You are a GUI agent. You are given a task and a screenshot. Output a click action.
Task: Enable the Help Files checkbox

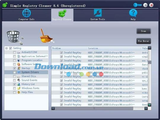coord(15,92)
